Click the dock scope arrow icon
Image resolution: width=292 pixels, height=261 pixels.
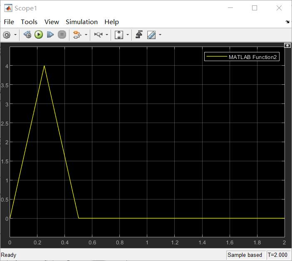pyautogui.click(x=287, y=22)
